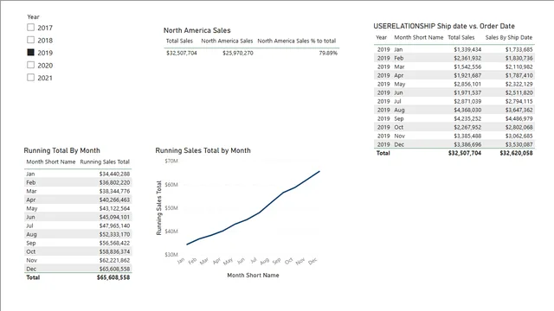Select the $62,221,862 Nov running total
Screen dimensions: 554x311
pos(114,260)
